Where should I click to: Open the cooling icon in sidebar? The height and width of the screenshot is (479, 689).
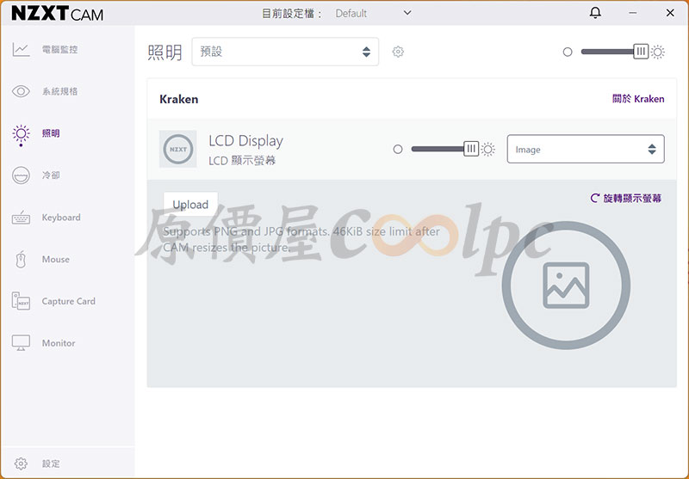click(x=21, y=175)
